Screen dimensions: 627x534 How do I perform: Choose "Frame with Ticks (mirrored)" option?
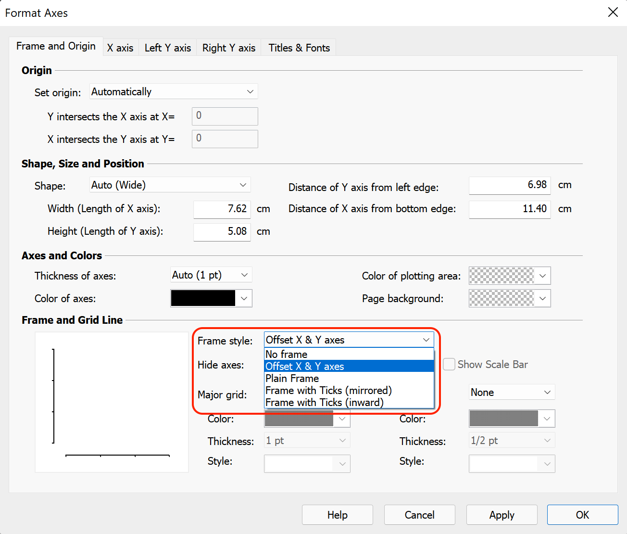coord(328,391)
